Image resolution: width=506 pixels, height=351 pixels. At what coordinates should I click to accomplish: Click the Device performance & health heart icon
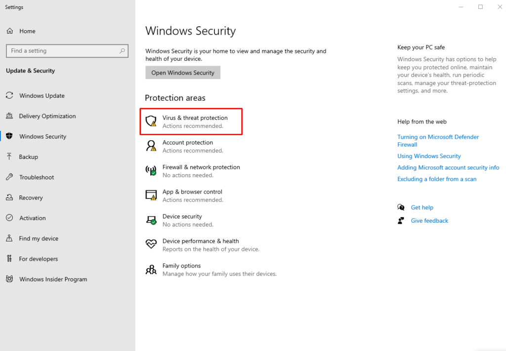(151, 244)
